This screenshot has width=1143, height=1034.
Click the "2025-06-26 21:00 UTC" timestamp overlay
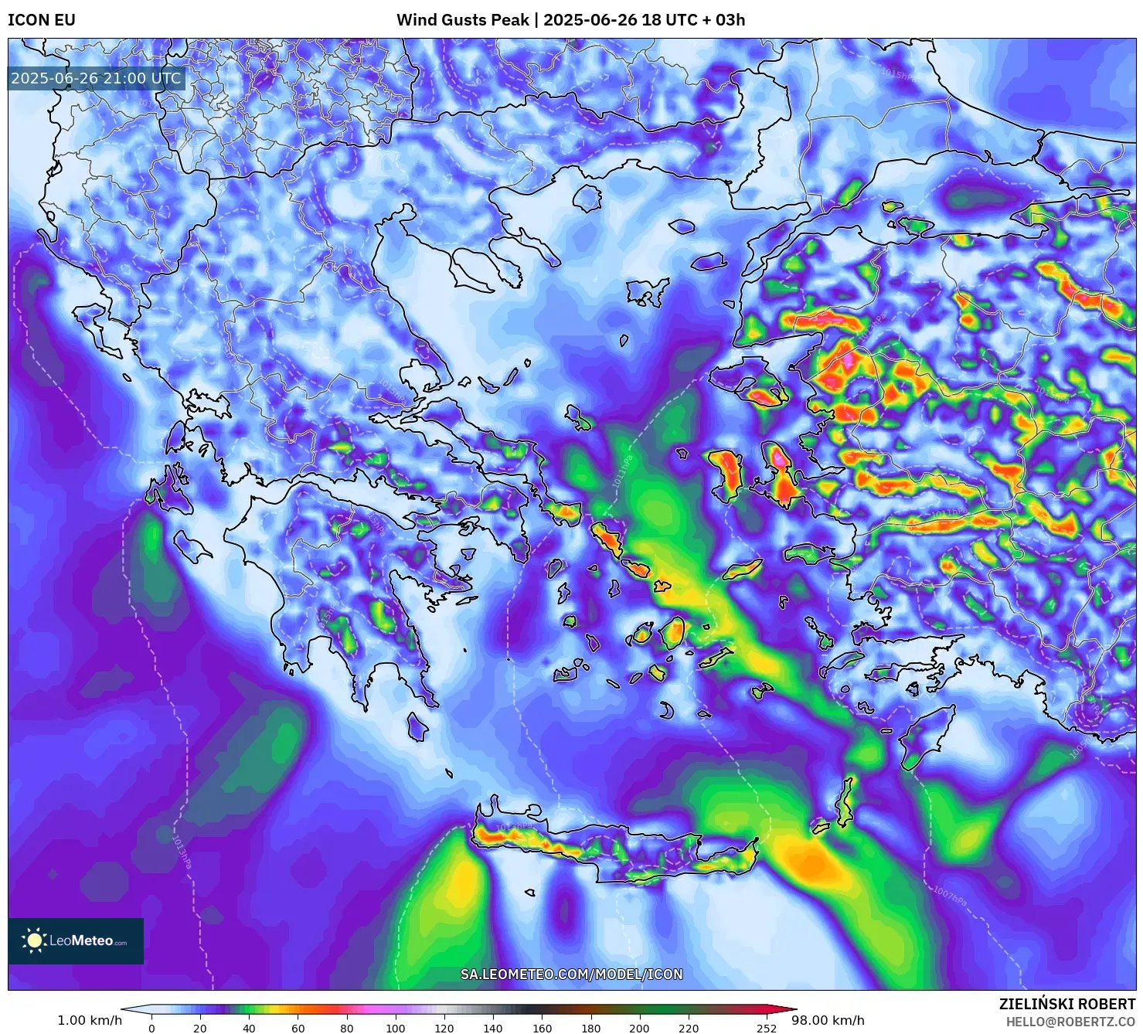(96, 78)
